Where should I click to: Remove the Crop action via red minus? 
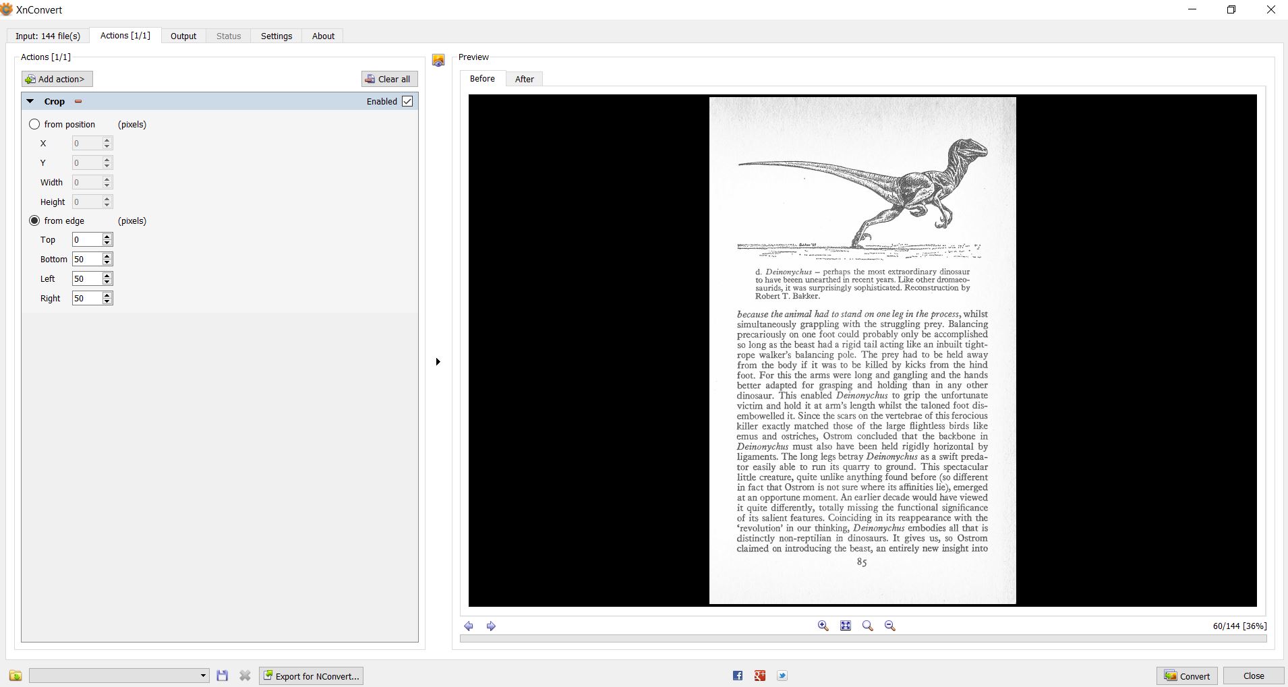coord(78,102)
